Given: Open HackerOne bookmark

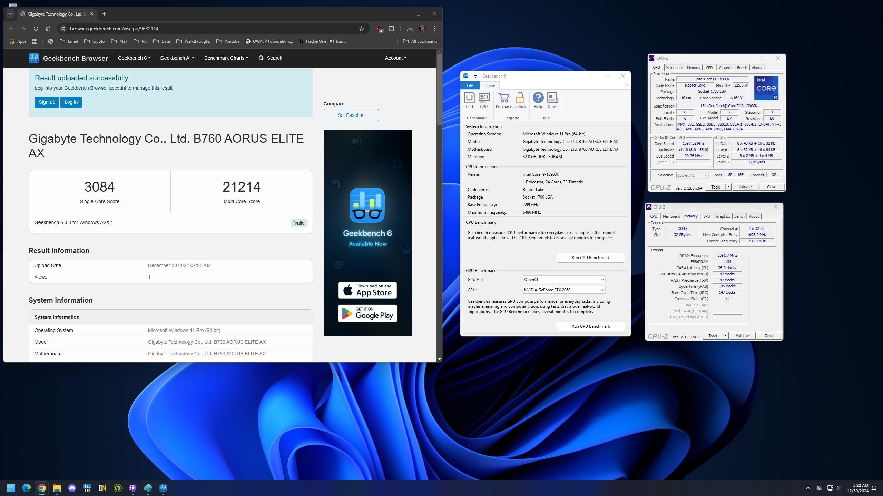Looking at the screenshot, I should point(322,41).
